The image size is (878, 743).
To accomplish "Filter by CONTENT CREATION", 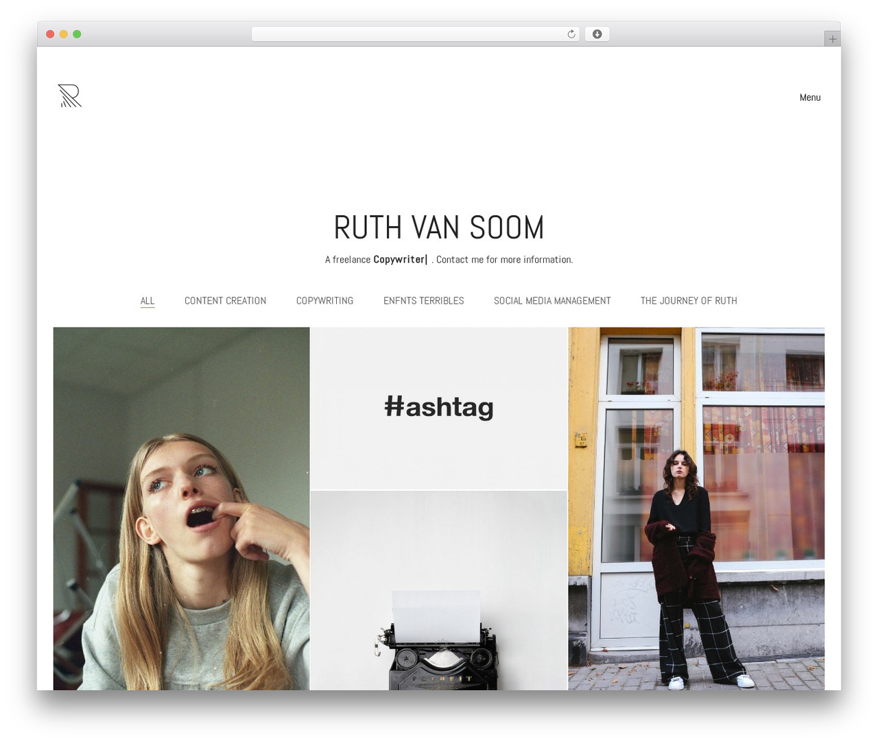I will point(225,301).
